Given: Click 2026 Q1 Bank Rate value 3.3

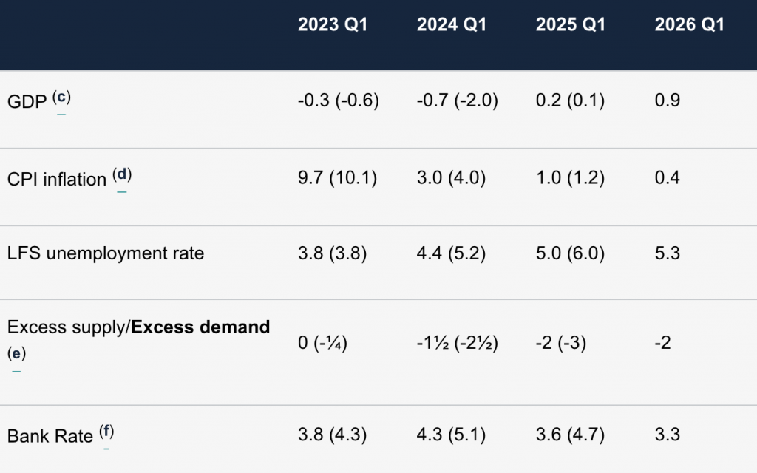Looking at the screenshot, I should 668,435.
